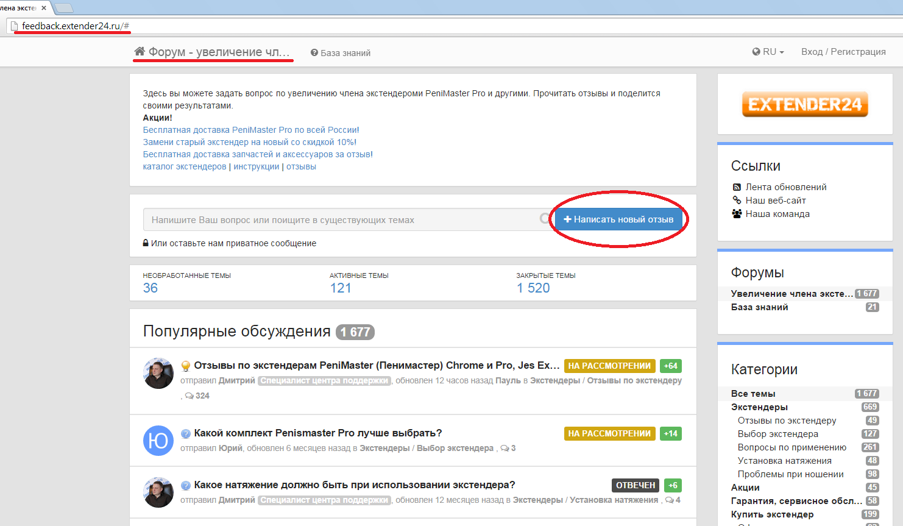Open the Установка натяжения link under the Какое натяжение topic
903x526 pixels.
click(x=614, y=500)
